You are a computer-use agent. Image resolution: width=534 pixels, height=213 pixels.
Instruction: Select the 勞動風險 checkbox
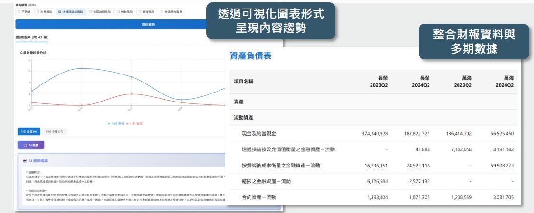point(118,11)
